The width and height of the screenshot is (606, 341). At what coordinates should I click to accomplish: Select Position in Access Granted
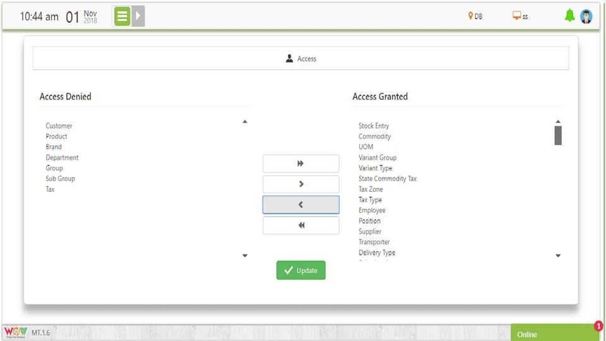[x=369, y=221]
